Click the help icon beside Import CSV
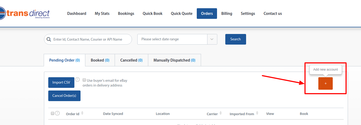The width and height of the screenshot is (361, 125). pyautogui.click(x=77, y=79)
